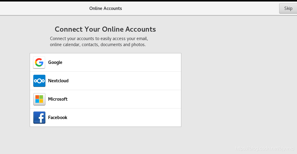Click the blue Nextcloud logo icon

click(39, 81)
